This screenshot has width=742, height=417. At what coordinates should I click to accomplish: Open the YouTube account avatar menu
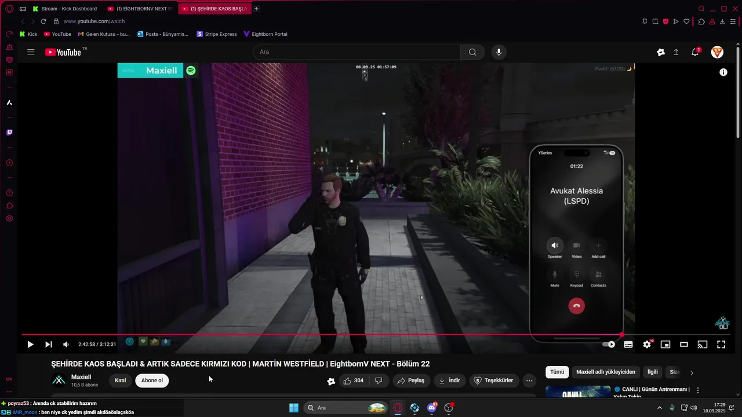[717, 52]
